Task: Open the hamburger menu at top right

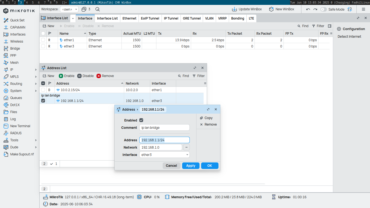Action: [363, 9]
